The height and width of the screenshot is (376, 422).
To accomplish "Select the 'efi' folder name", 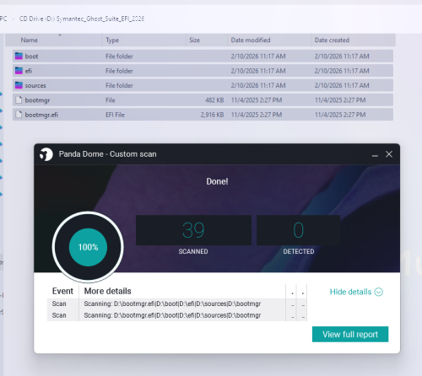I will coord(29,71).
